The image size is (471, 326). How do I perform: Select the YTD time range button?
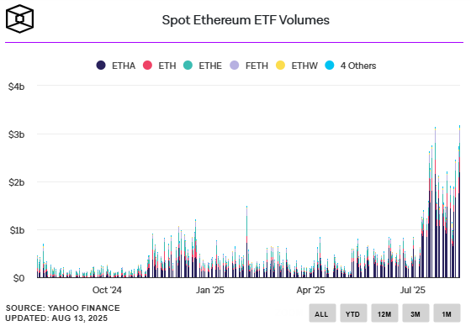coord(353,313)
